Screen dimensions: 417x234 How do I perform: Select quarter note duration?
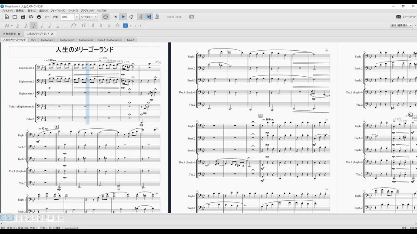[42, 26]
